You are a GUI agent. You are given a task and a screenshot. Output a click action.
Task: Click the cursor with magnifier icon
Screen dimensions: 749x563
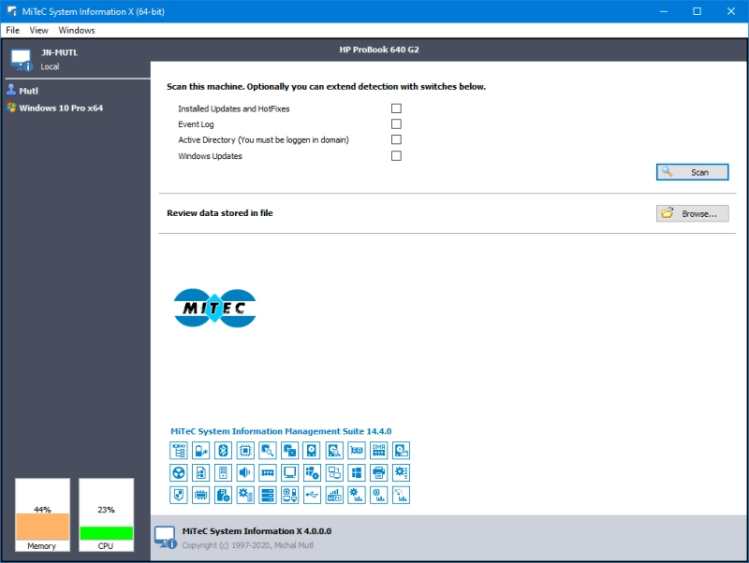point(268,451)
